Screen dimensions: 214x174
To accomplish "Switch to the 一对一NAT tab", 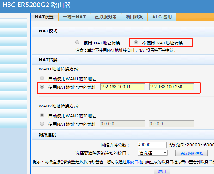I will click(74, 17).
